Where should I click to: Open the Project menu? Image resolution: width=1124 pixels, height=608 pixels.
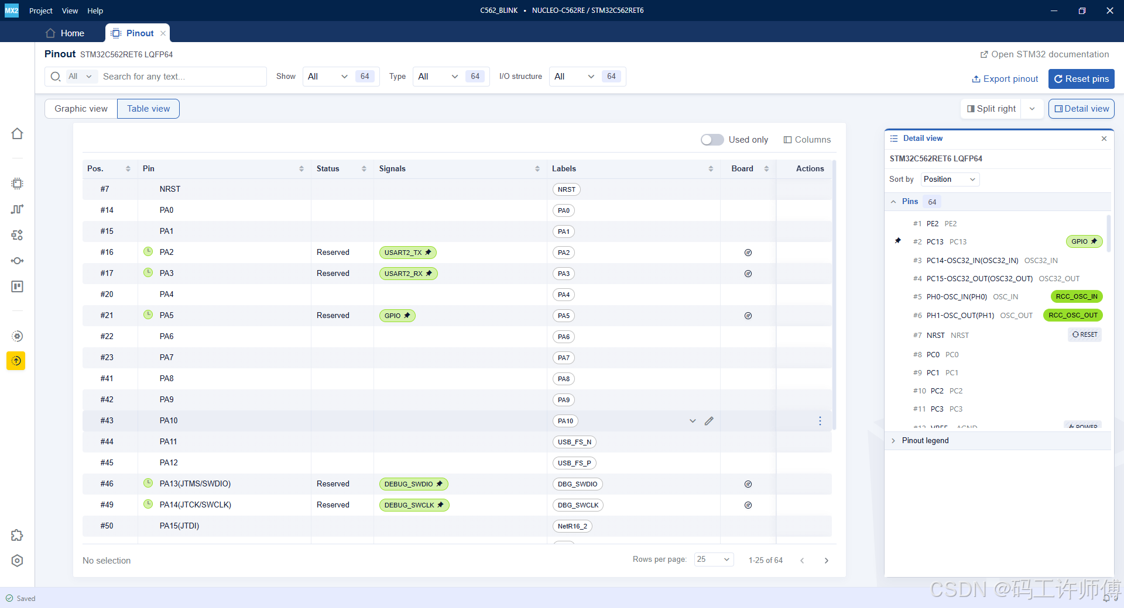pyautogui.click(x=40, y=11)
